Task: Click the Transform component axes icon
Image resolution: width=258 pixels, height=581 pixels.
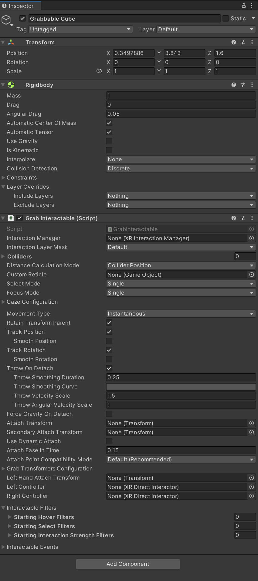Action: (x=11, y=42)
